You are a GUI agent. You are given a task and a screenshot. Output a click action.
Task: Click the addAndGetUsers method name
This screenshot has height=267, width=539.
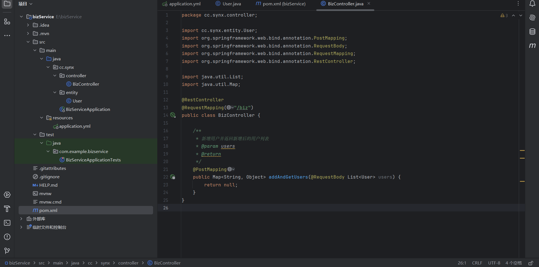click(x=288, y=177)
